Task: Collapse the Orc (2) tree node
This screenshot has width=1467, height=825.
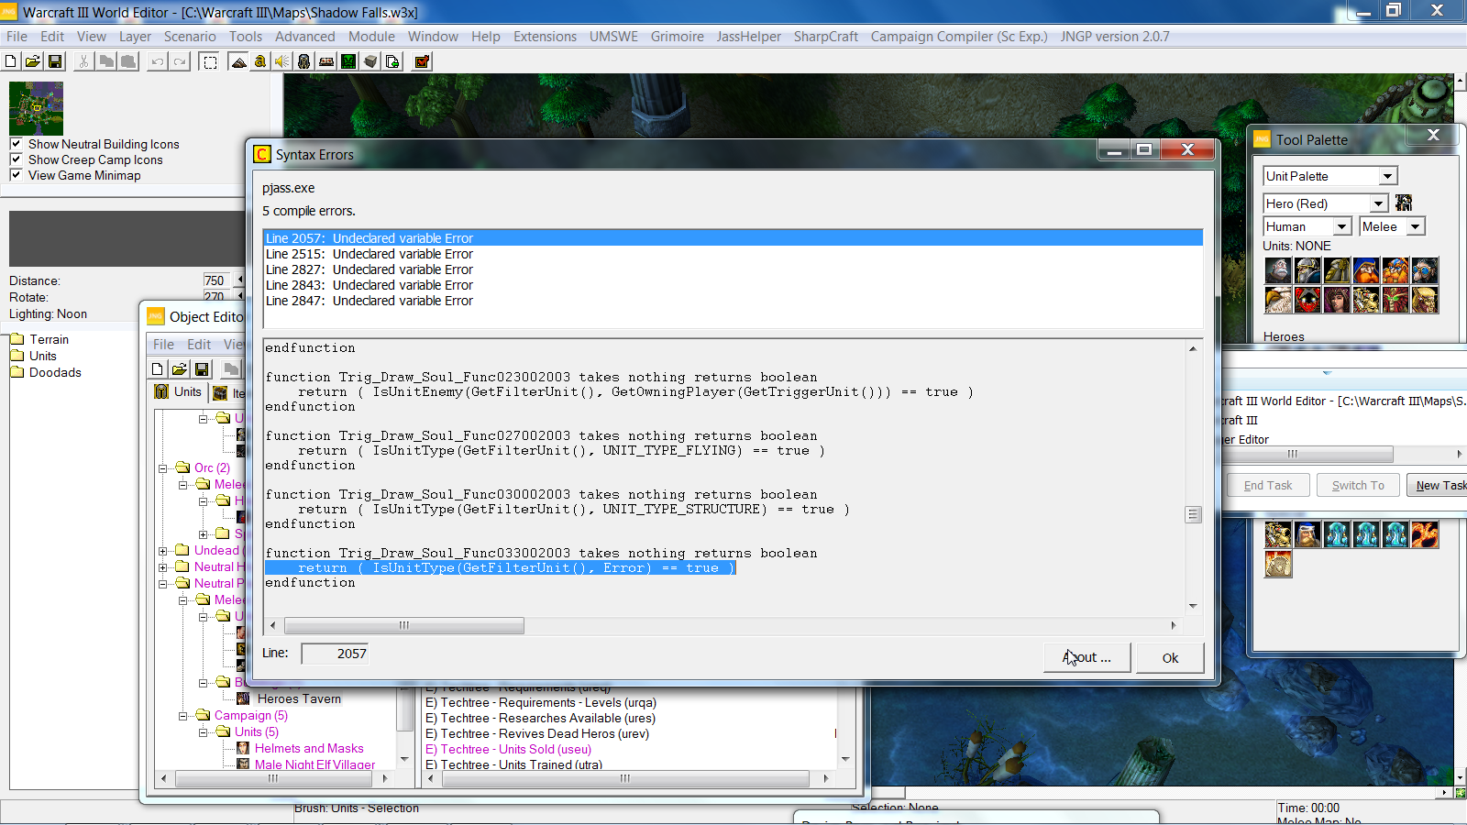Action: [163, 468]
